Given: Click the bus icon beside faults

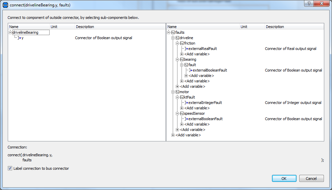Looking at the screenshot, I should coord(173,32).
